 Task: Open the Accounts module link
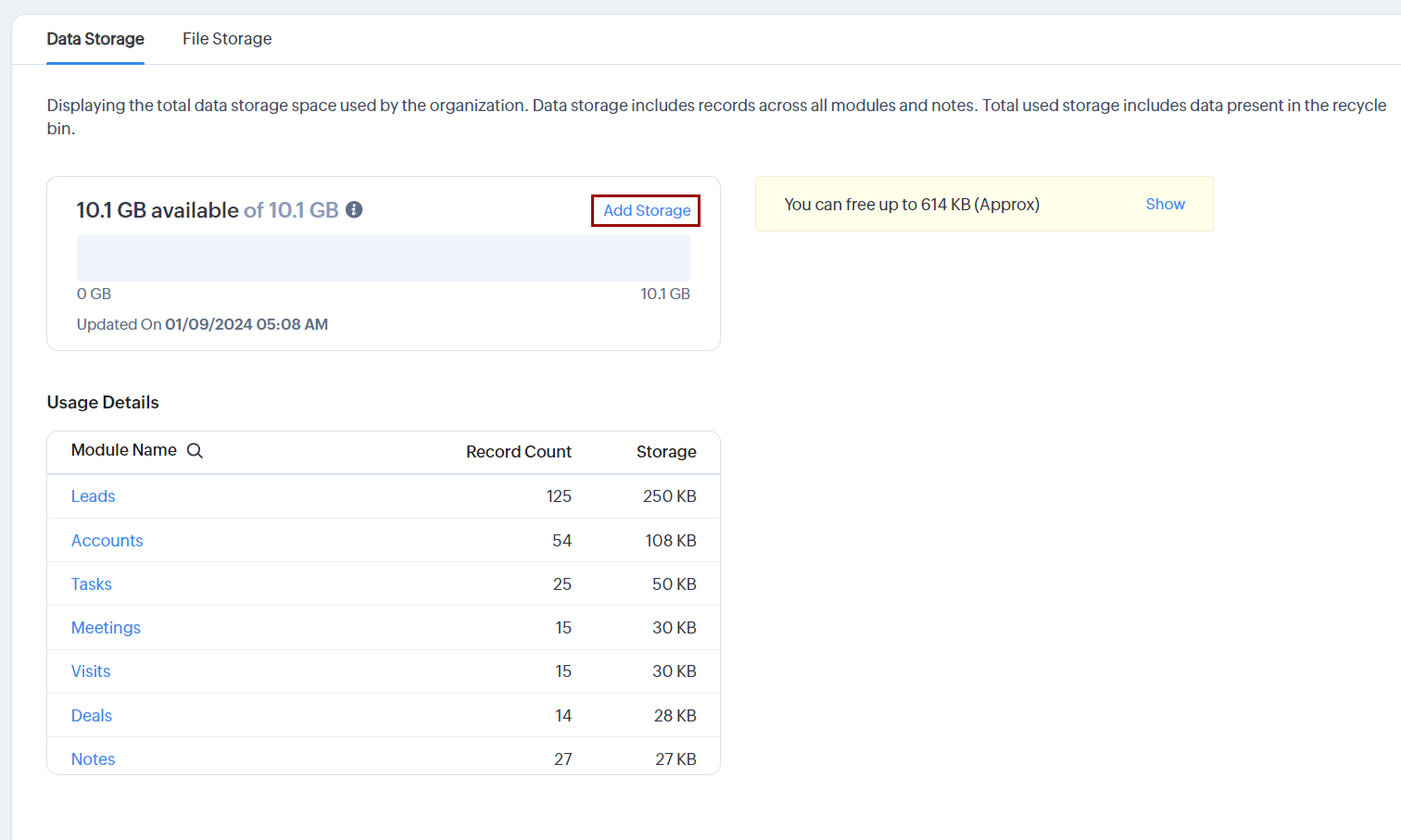point(107,541)
